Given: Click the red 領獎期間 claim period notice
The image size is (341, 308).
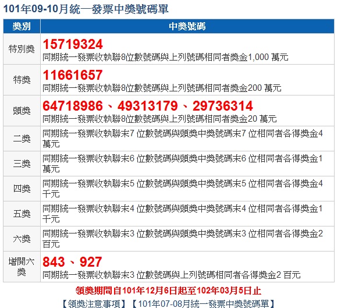Looking at the screenshot, I should tap(168, 291).
